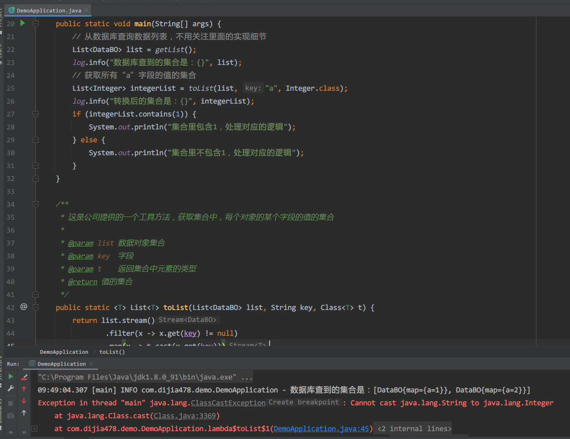Select the DemoApplication.java editor tab
Image resolution: width=570 pixels, height=439 pixels.
click(48, 10)
